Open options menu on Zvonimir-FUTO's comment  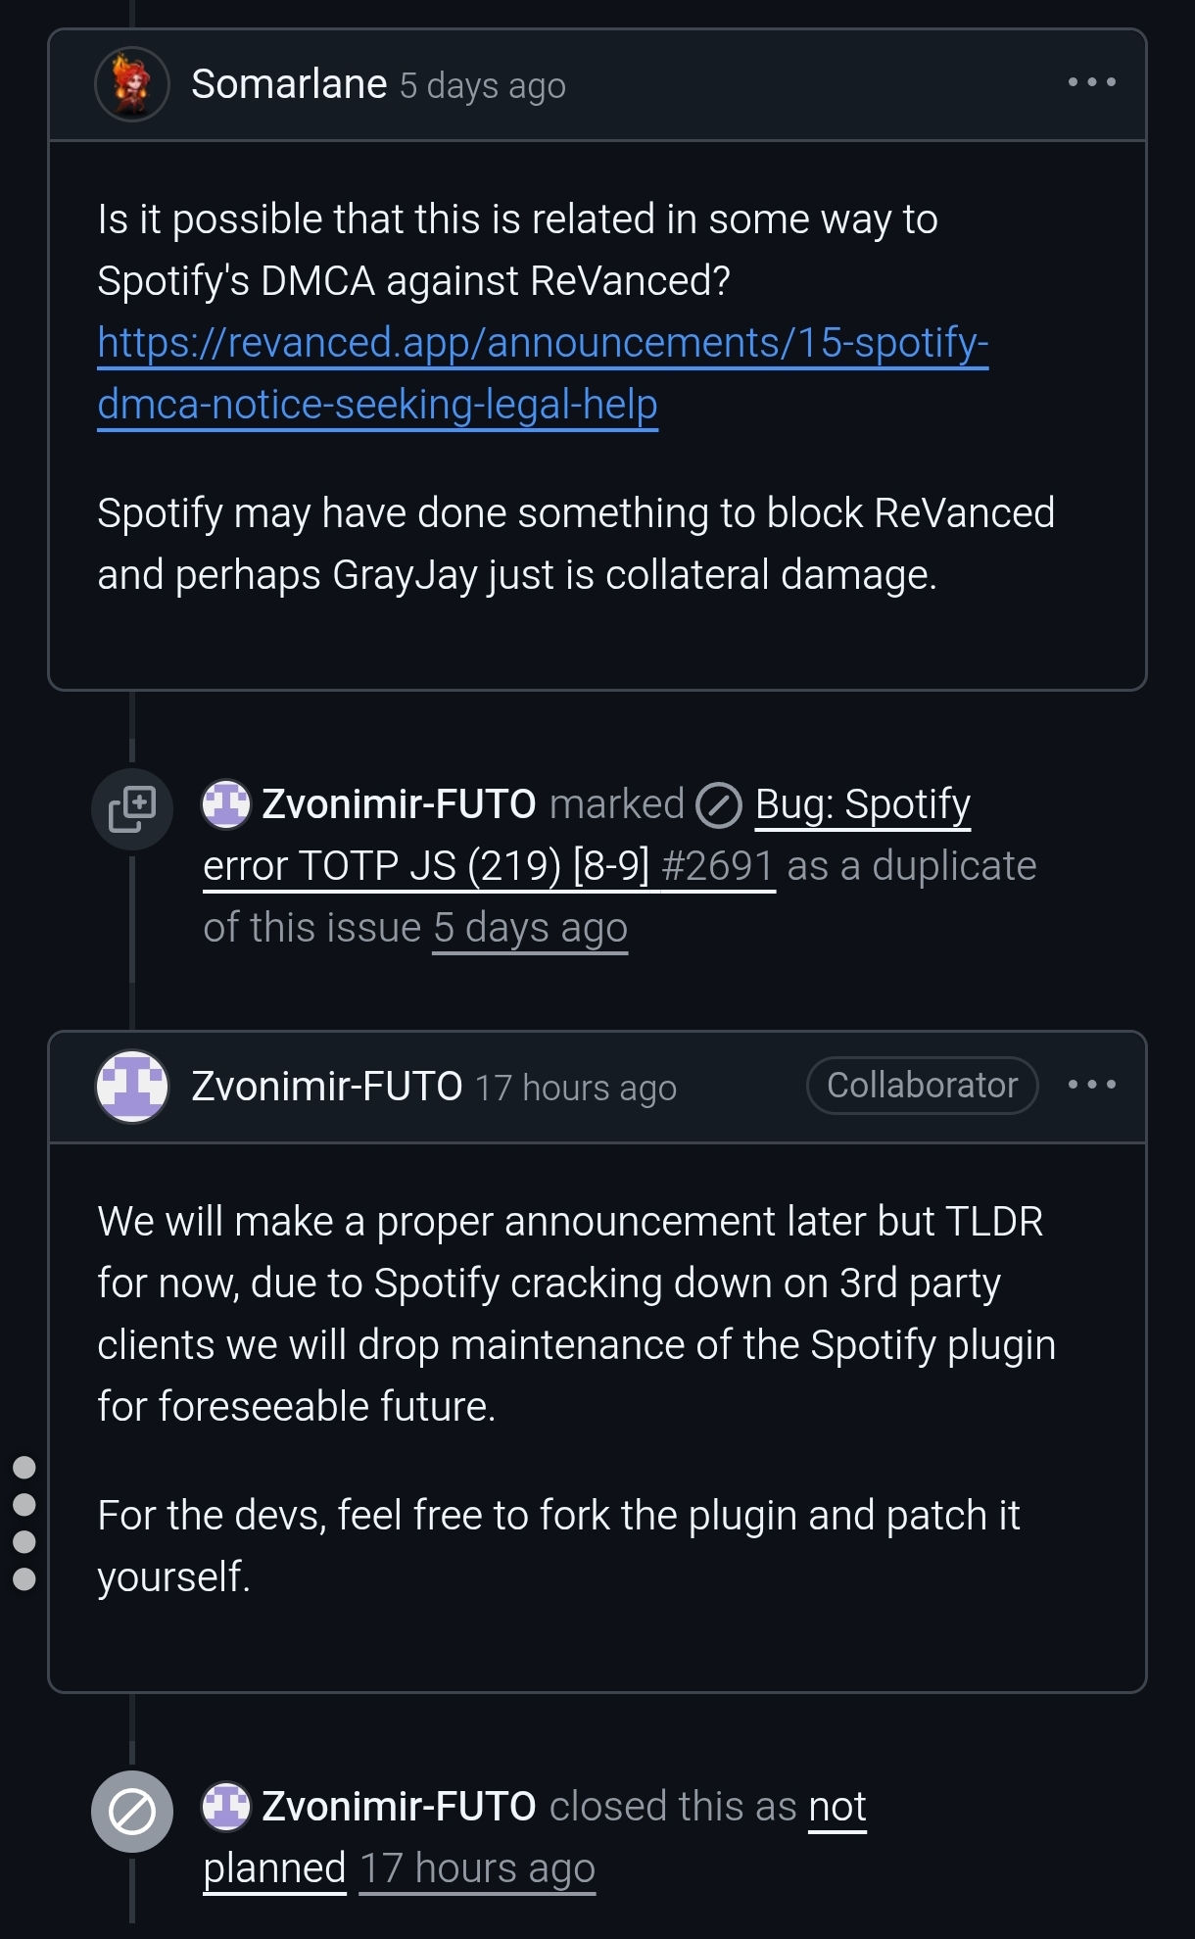1091,1085
